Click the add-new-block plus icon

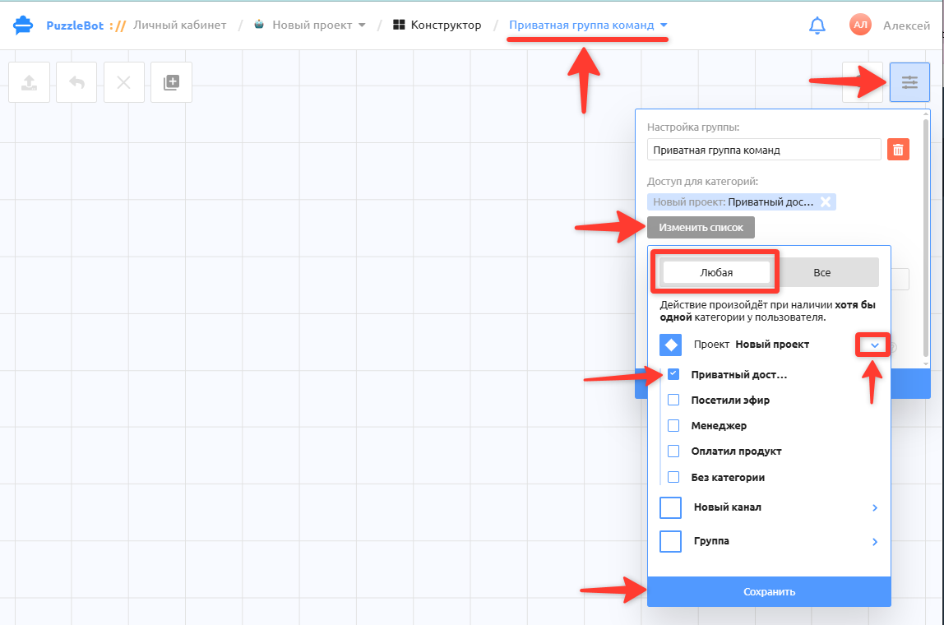172,82
